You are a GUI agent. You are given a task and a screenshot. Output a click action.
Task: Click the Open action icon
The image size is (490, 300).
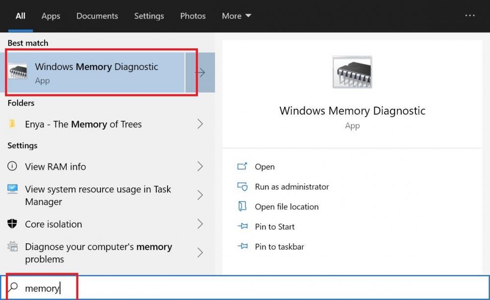click(x=242, y=166)
